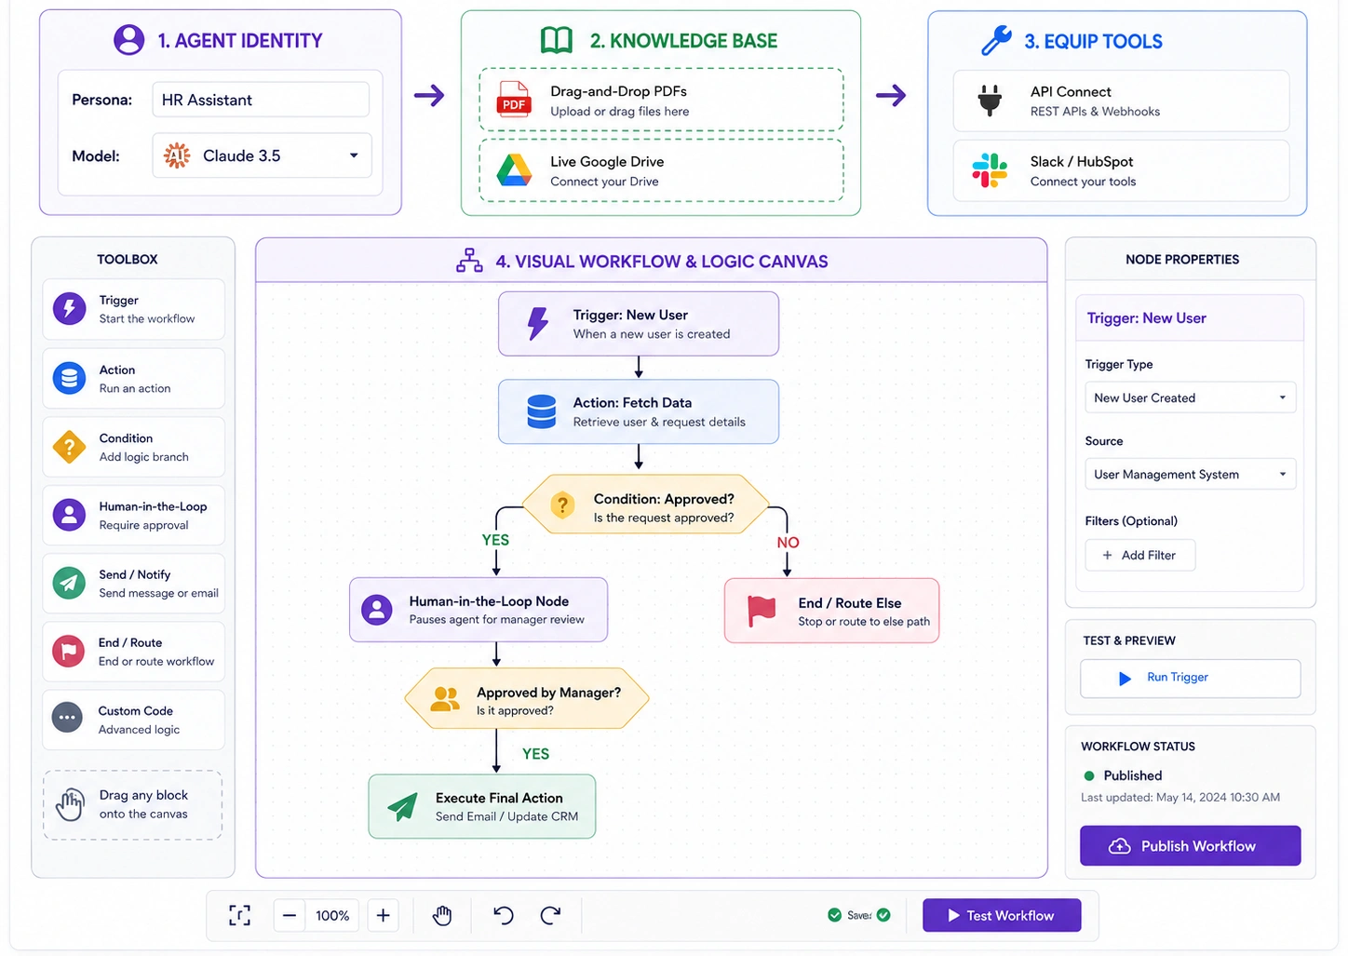The height and width of the screenshot is (956, 1348).
Task: Click the Test Workflow button
Action: point(1002,915)
